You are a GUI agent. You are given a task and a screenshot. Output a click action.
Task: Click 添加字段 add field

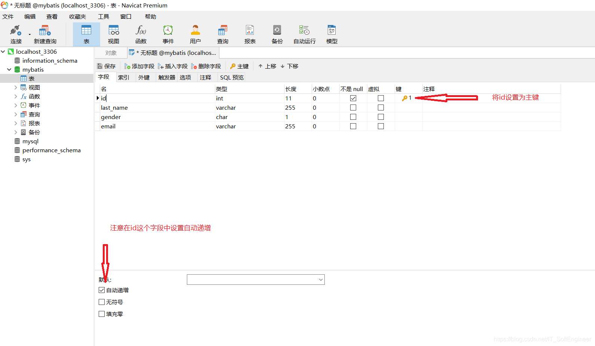click(139, 66)
